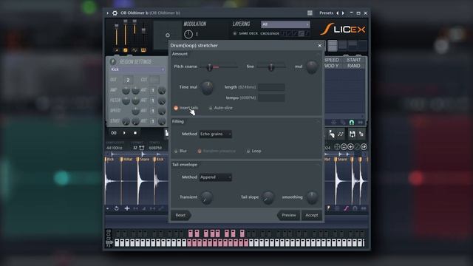Select the previous preset arrow
This screenshot has width=473, height=266.
[338, 13]
